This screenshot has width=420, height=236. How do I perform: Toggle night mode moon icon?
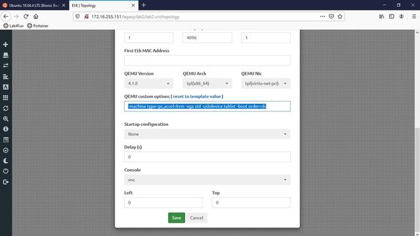[6, 161]
